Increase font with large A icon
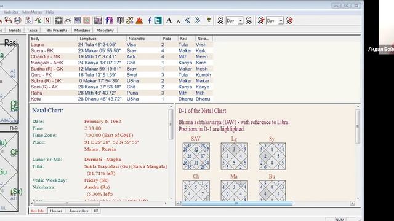 click(169, 20)
